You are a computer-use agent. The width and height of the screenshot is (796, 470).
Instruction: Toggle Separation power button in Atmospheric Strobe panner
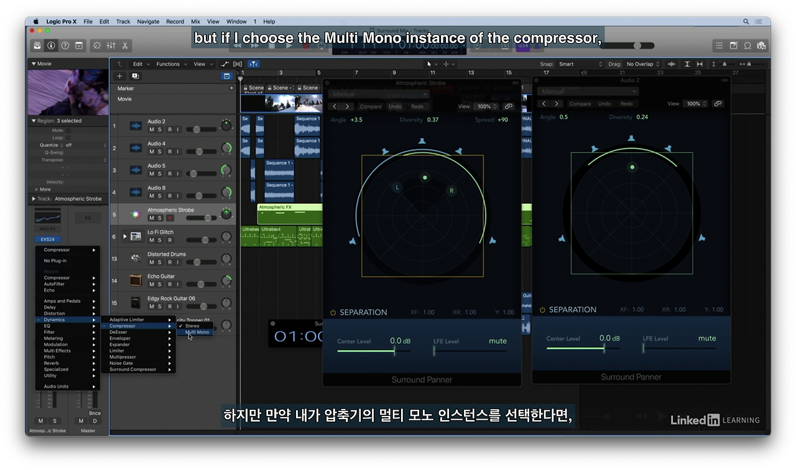[x=333, y=313]
